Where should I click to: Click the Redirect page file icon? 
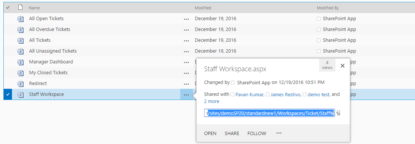point(21,84)
